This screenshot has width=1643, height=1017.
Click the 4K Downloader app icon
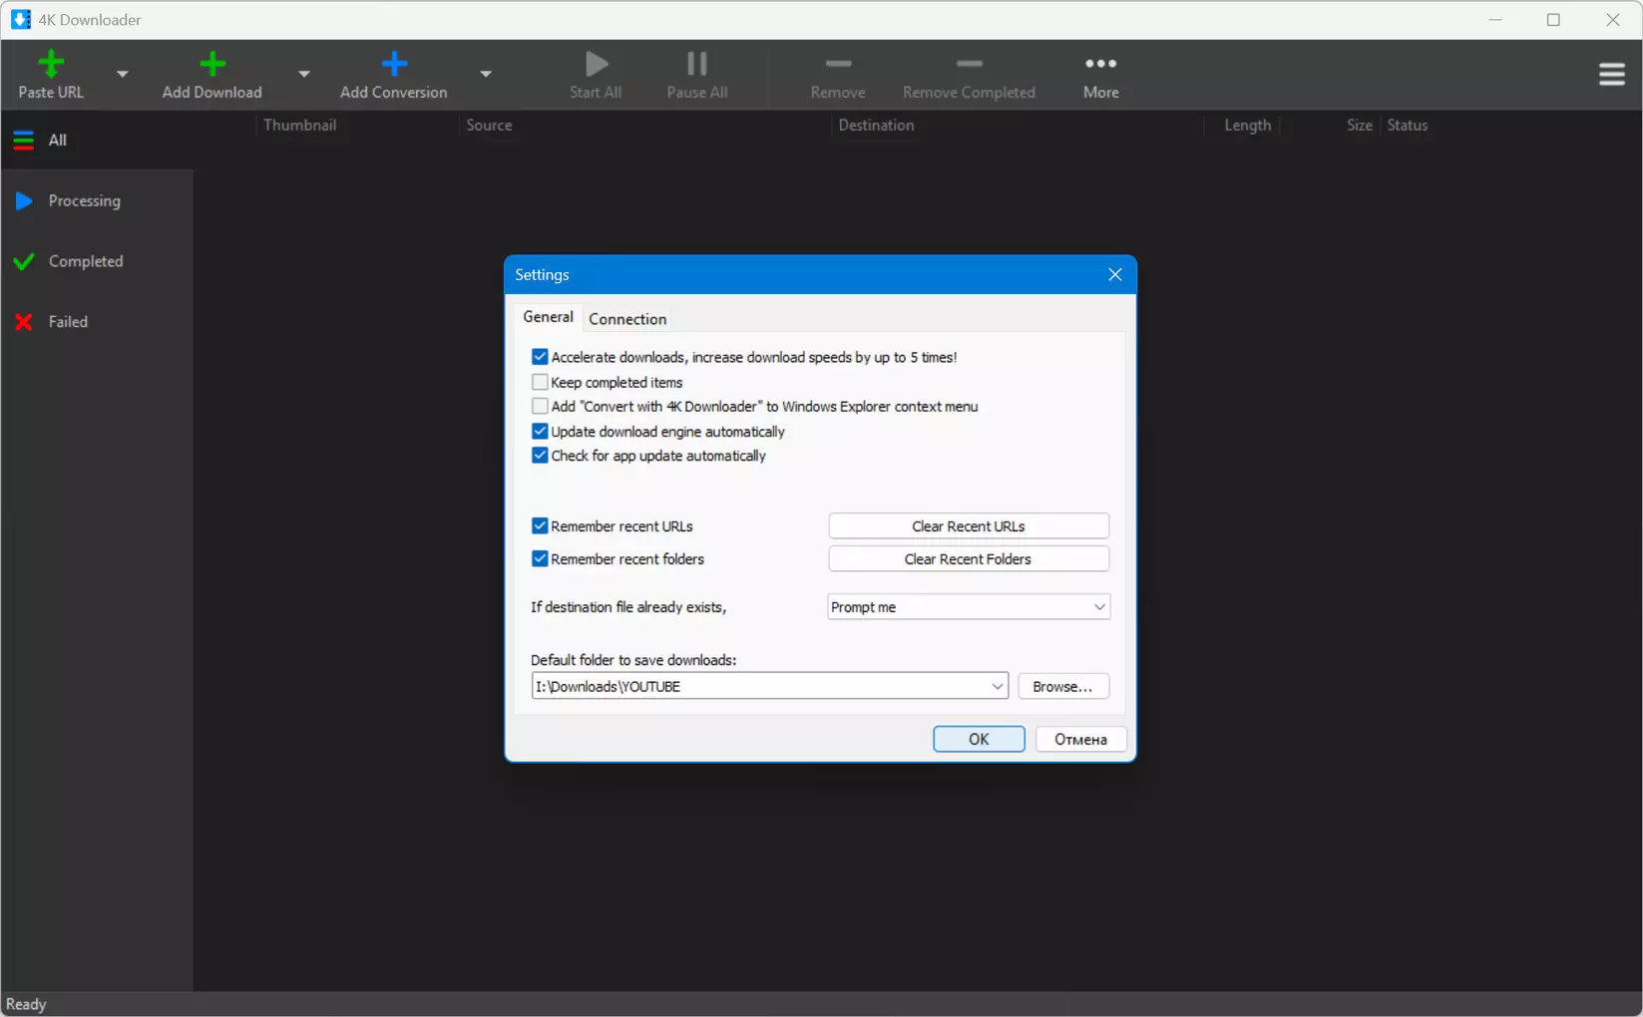(20, 20)
